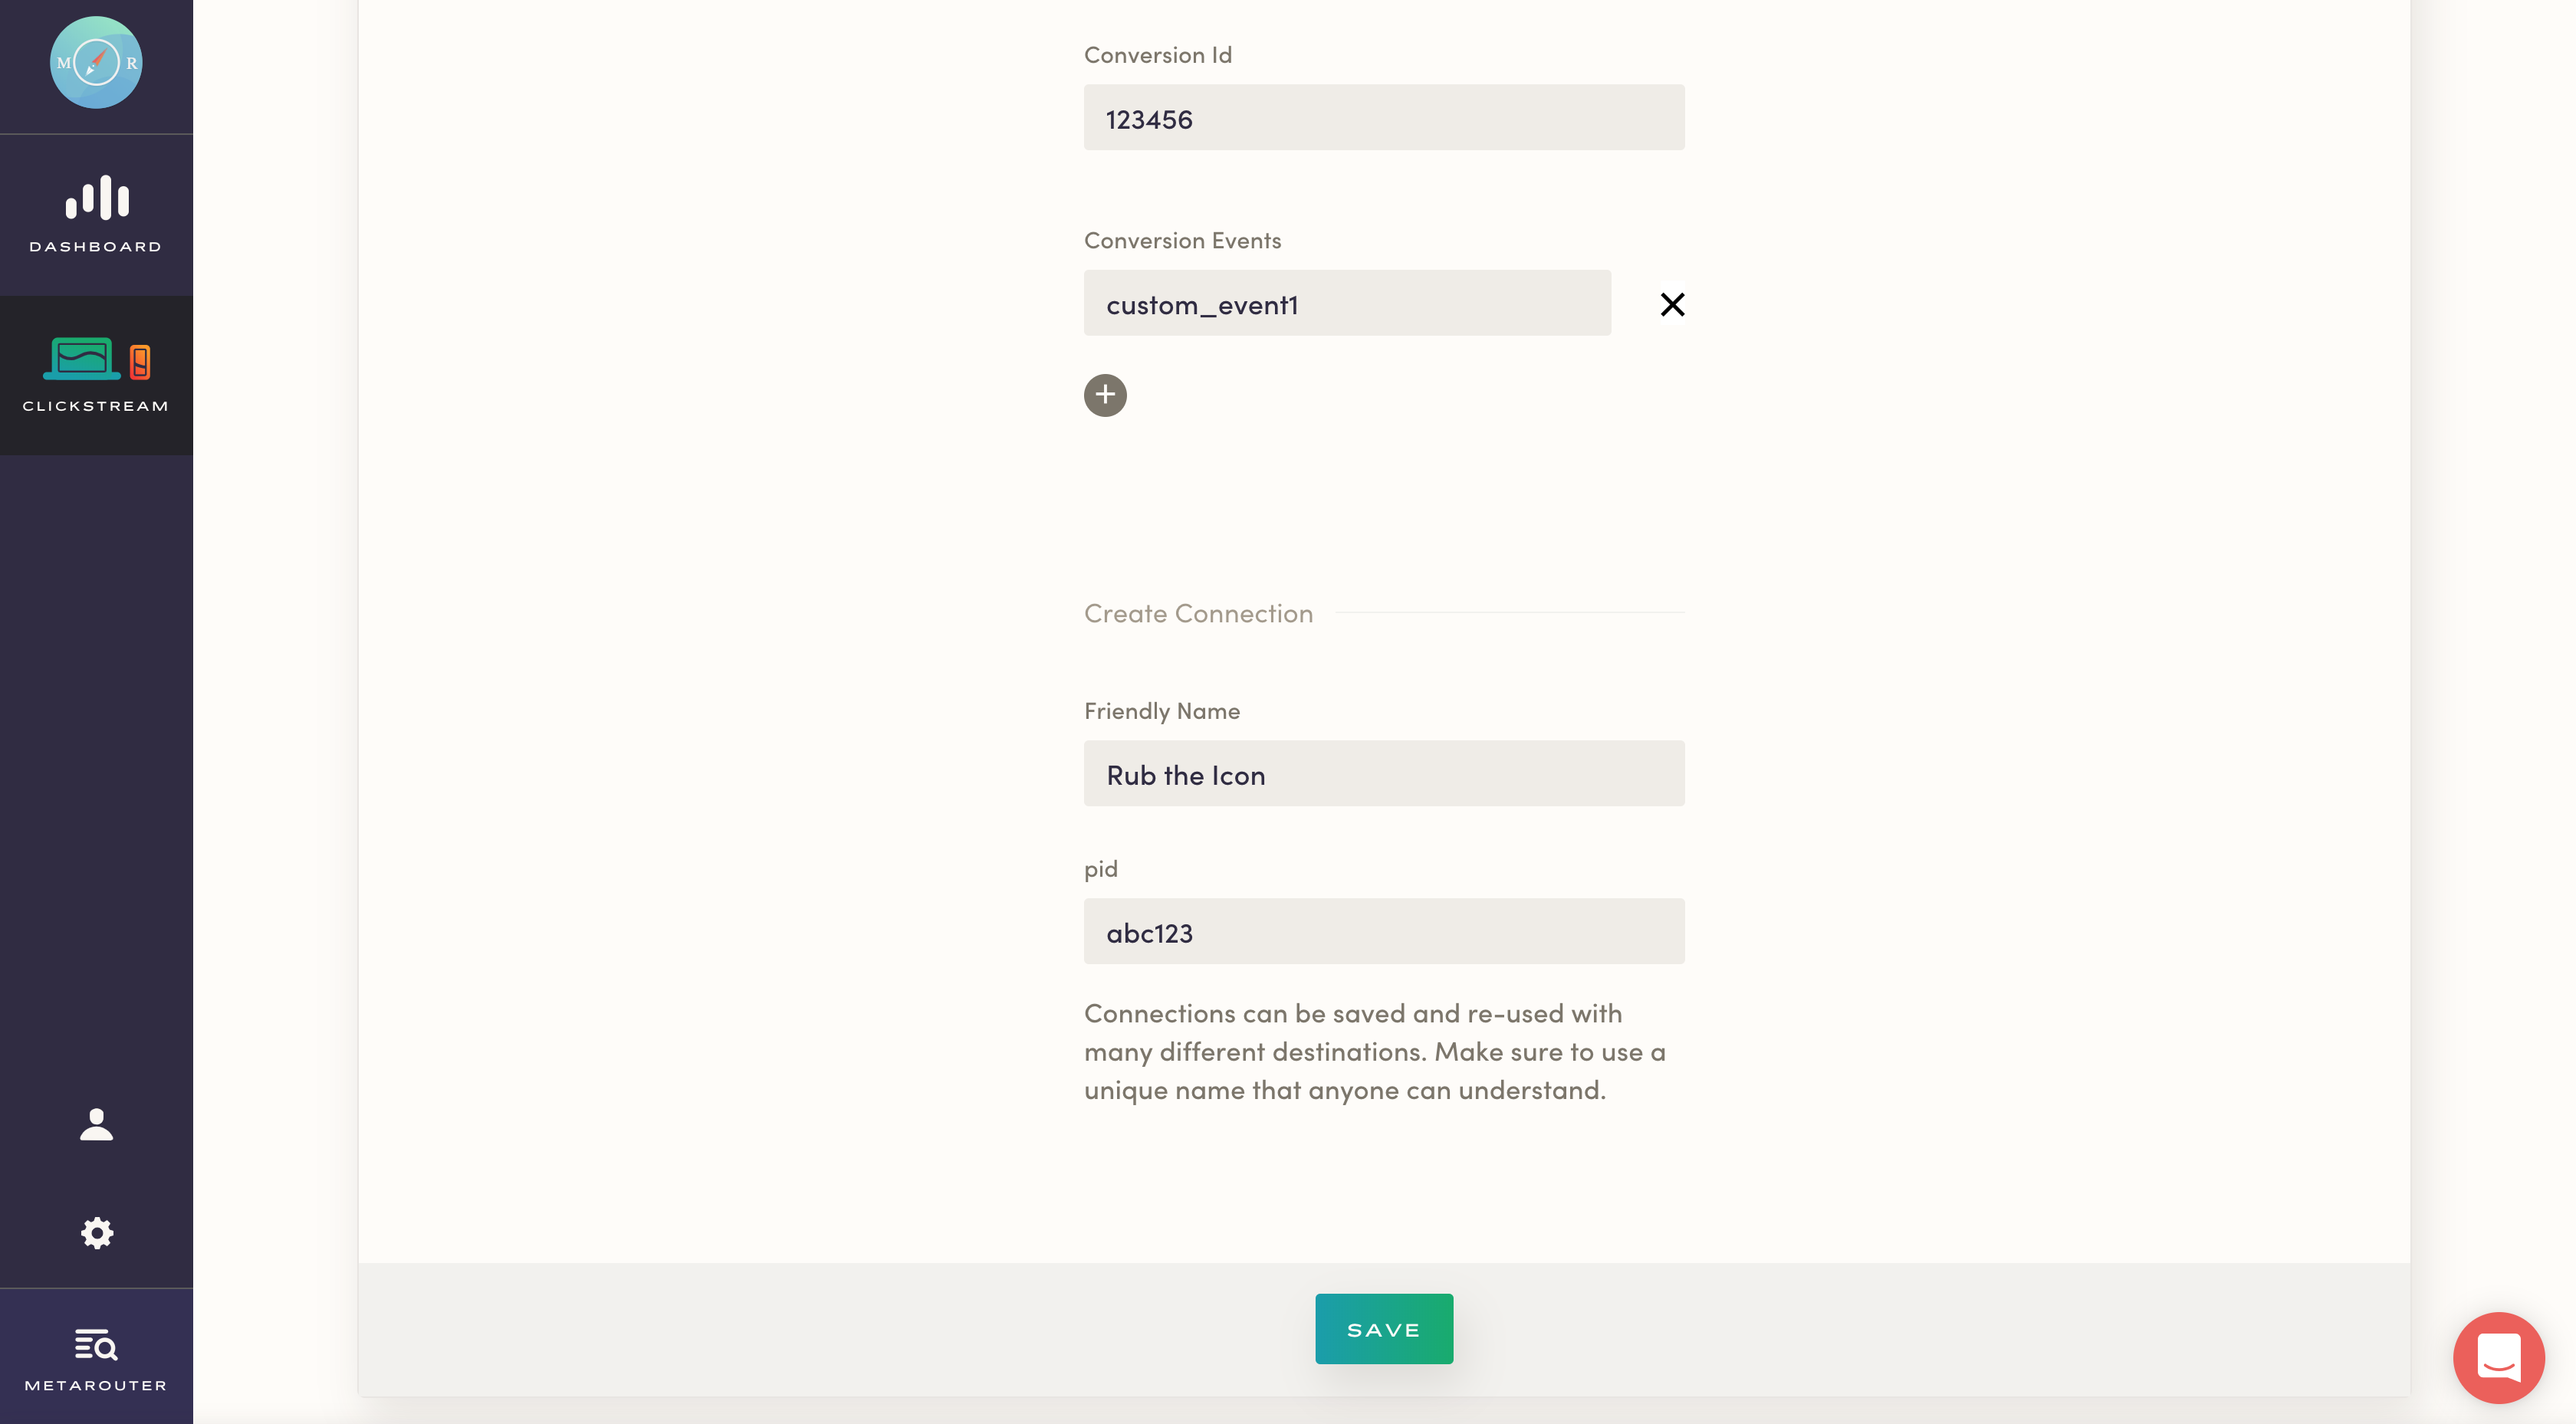Click the Create Connection section heading

pos(1198,613)
